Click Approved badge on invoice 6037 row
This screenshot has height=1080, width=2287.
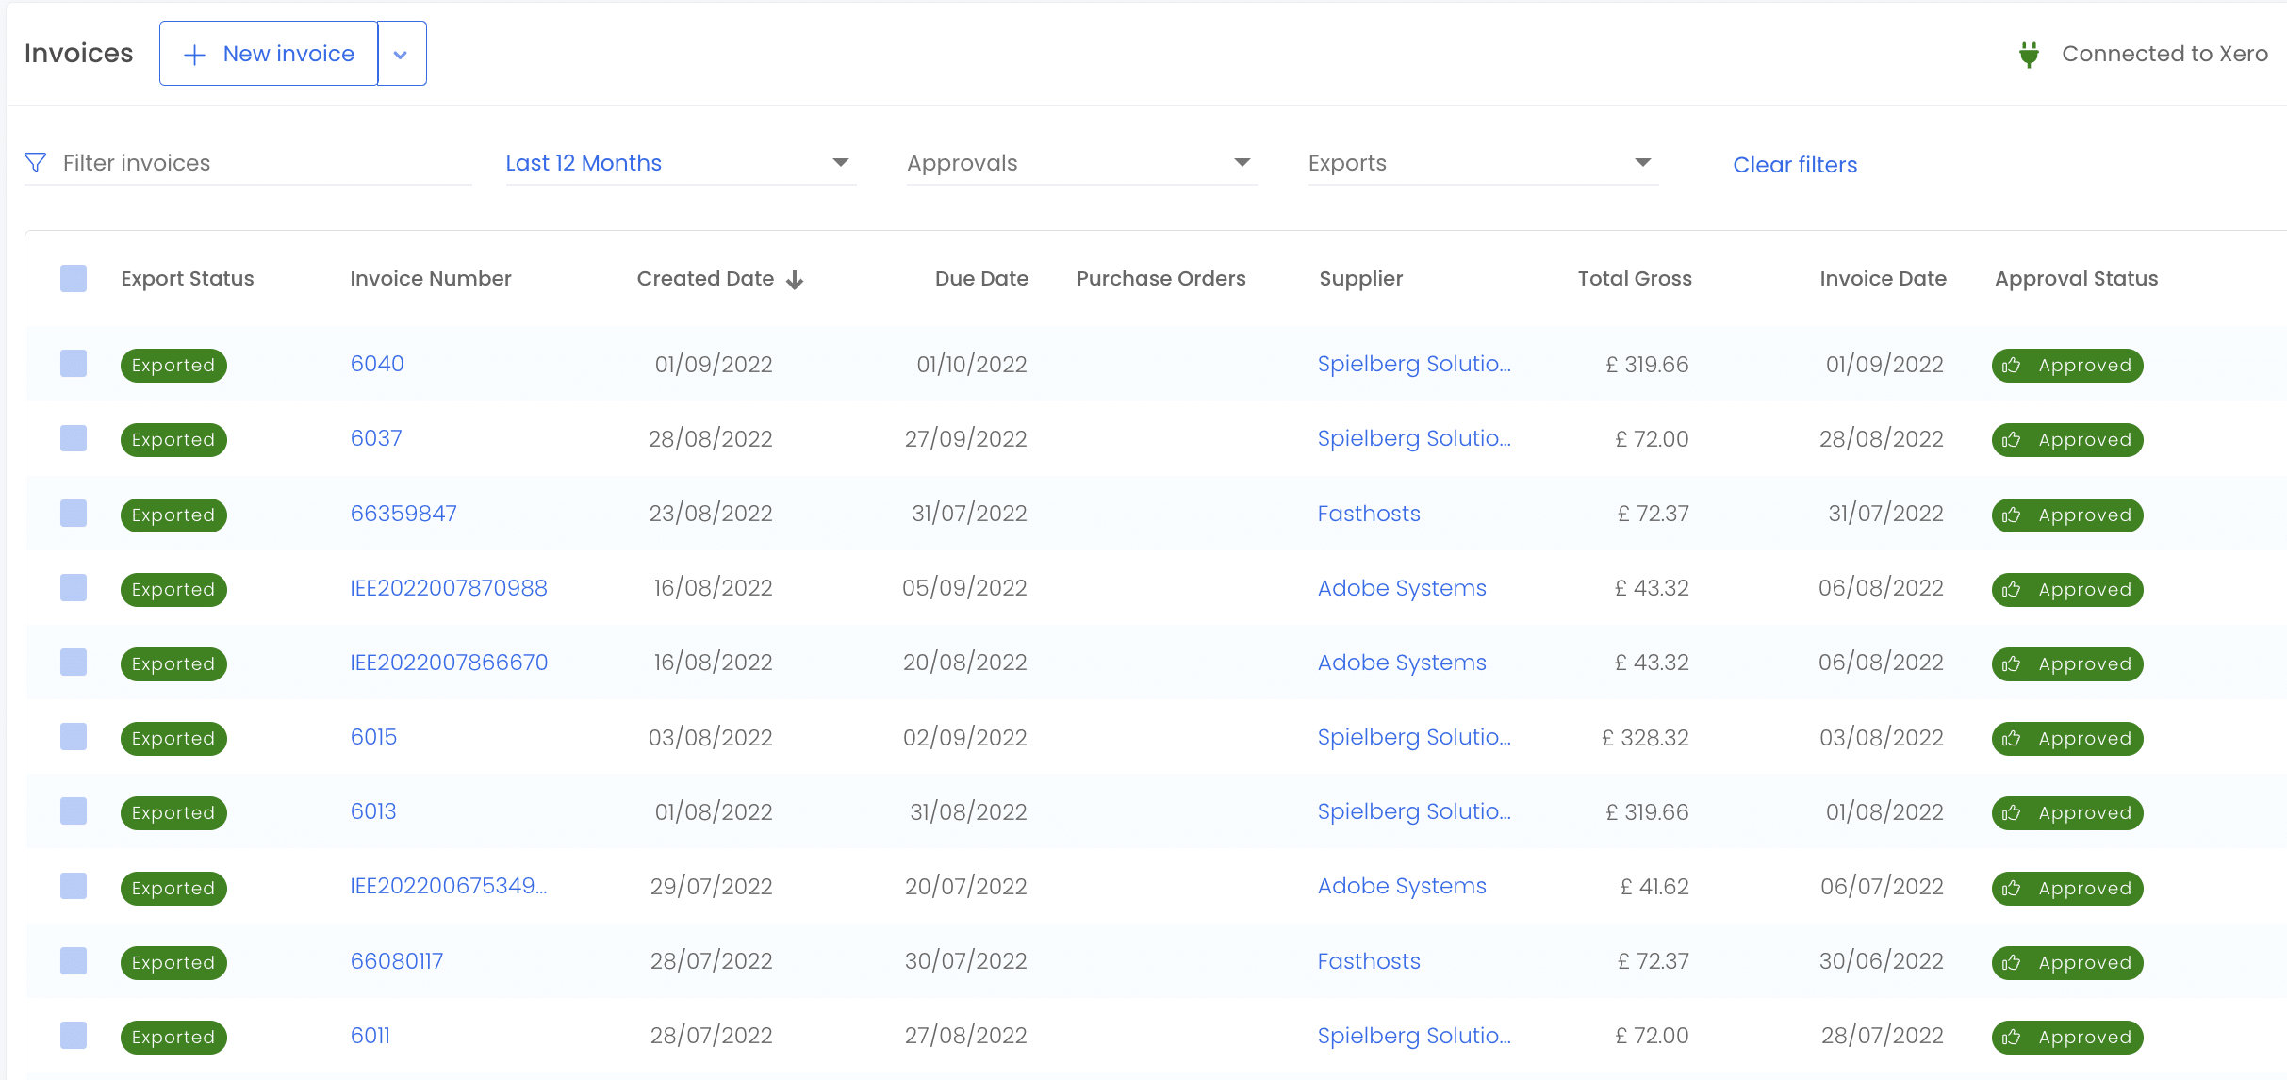pos(2067,440)
